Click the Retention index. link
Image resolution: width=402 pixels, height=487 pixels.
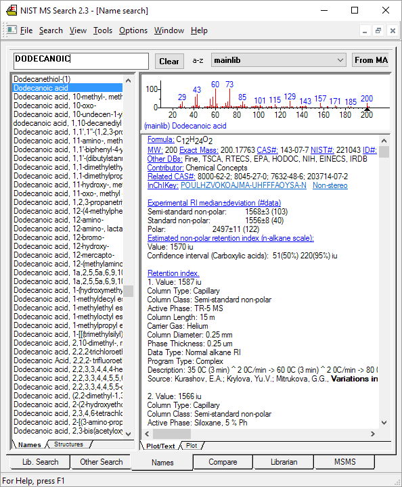pos(173,273)
